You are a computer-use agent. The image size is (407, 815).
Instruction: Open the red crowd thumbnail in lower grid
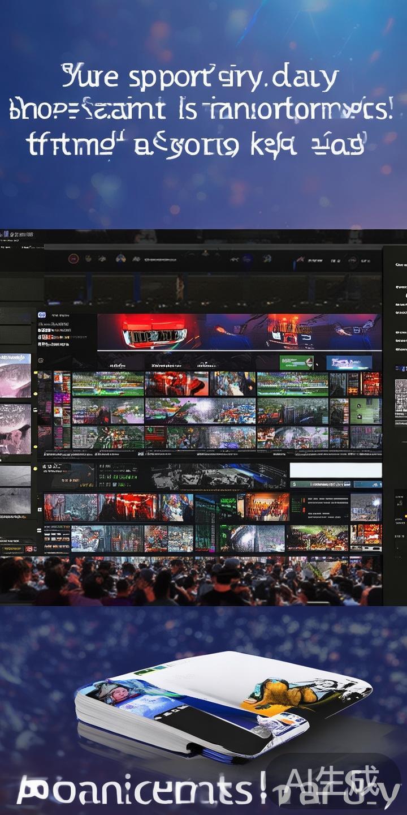pyautogui.click(x=136, y=507)
